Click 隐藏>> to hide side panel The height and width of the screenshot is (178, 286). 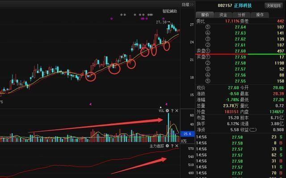click(x=187, y=4)
